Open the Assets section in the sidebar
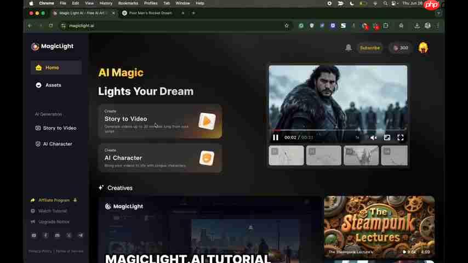The image size is (468, 263). [x=48, y=85]
